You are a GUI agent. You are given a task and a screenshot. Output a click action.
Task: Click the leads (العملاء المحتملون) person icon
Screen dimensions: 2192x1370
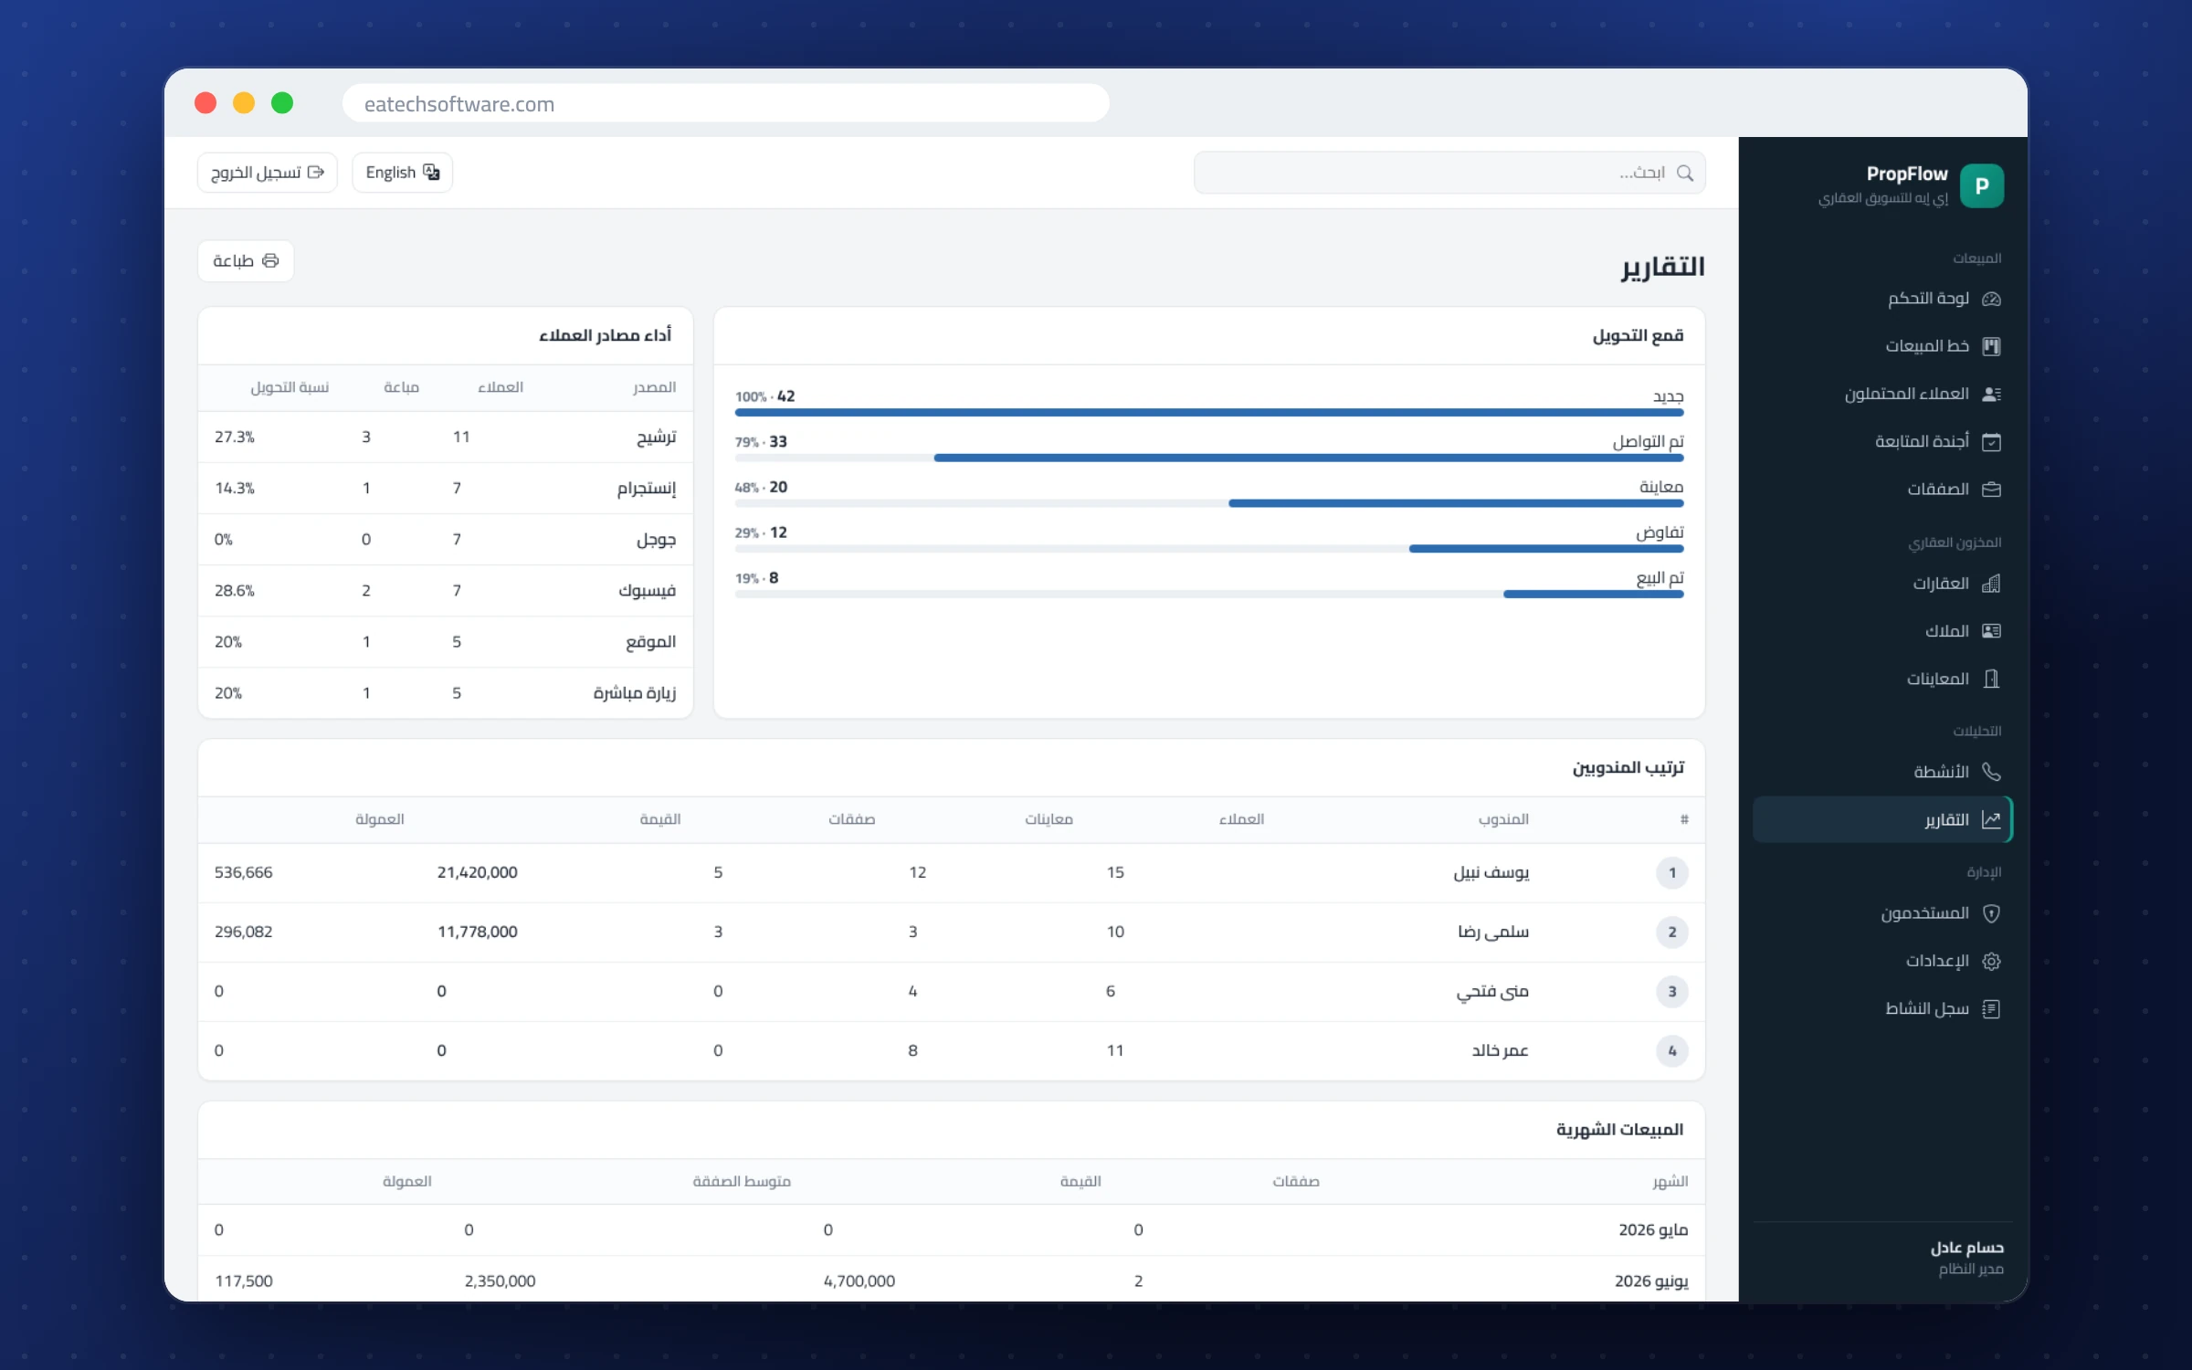(x=1991, y=394)
